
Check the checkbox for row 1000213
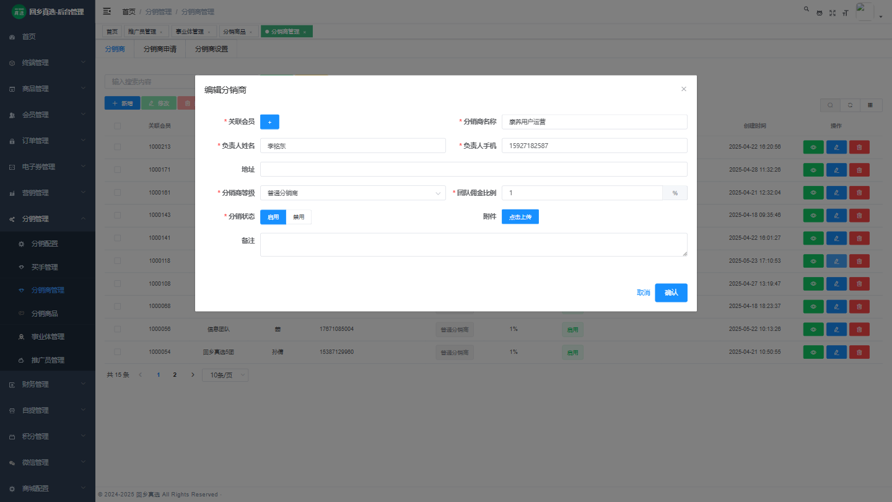118,147
